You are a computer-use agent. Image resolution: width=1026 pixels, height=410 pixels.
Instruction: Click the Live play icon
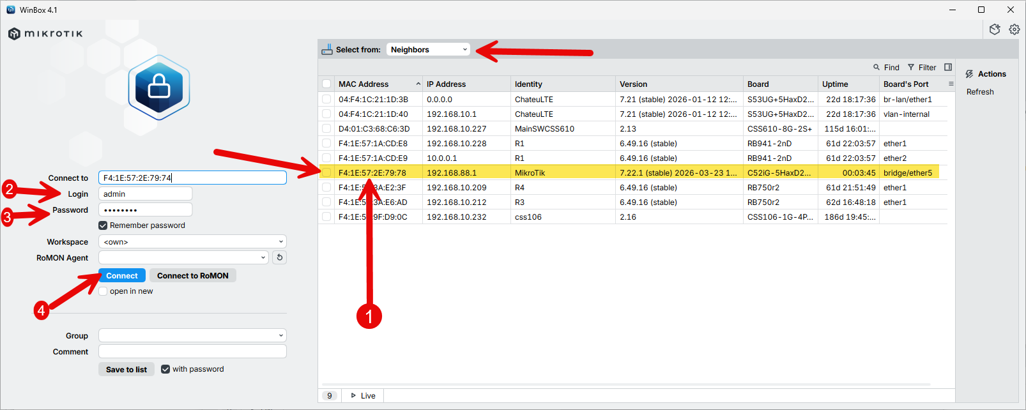pyautogui.click(x=353, y=395)
